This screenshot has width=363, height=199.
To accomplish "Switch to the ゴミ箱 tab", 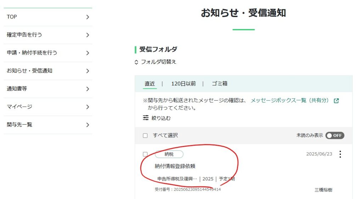I will point(219,84).
